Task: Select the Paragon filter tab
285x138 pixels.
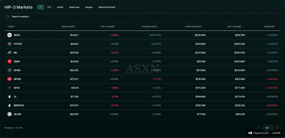Action: [89, 7]
